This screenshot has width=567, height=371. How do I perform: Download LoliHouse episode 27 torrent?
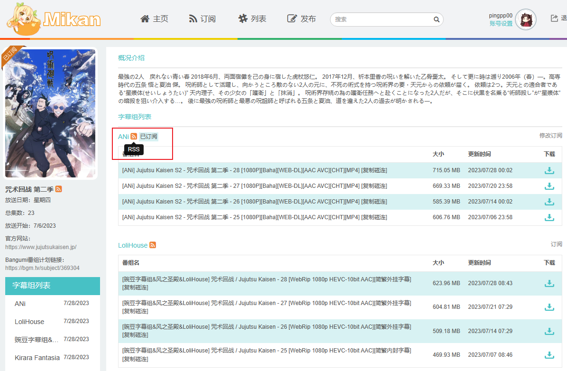549,307
